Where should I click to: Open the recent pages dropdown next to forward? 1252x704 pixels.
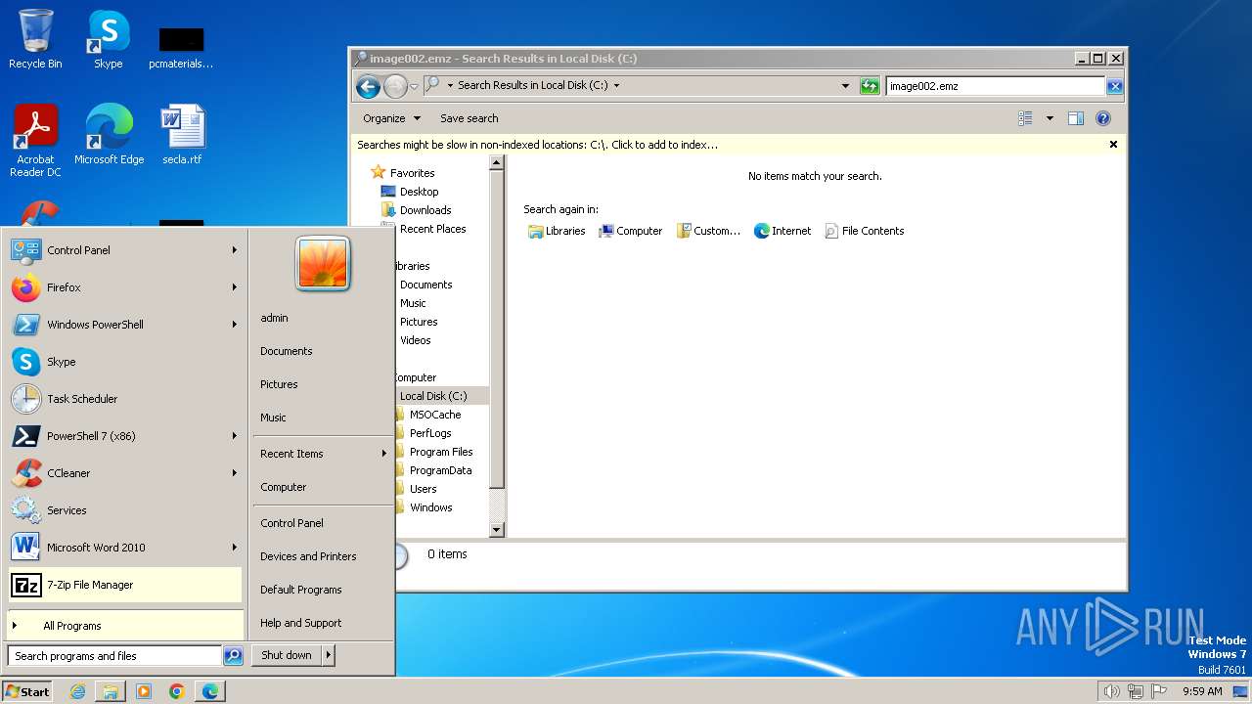click(x=414, y=86)
